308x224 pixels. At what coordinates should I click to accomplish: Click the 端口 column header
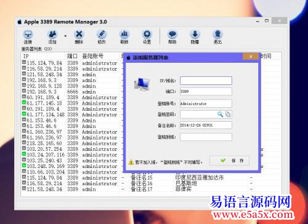point(73,56)
